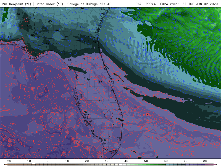Click the '10' label on the color scale
This screenshot has height=166, width=221.
(x=67, y=161)
